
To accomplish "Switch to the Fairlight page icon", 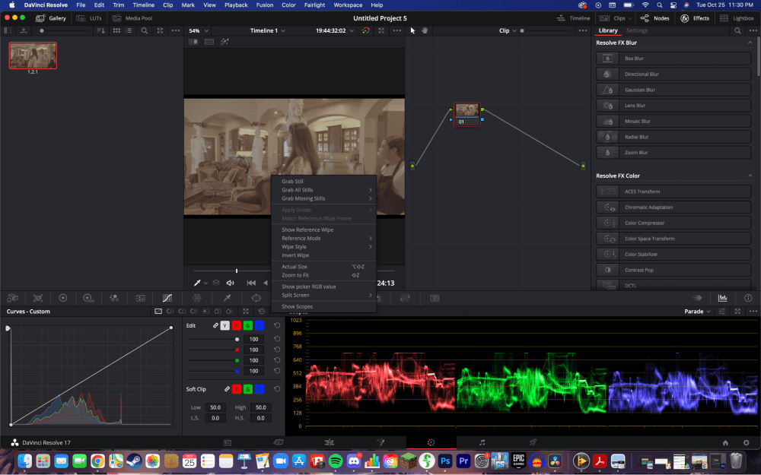I will point(482,442).
